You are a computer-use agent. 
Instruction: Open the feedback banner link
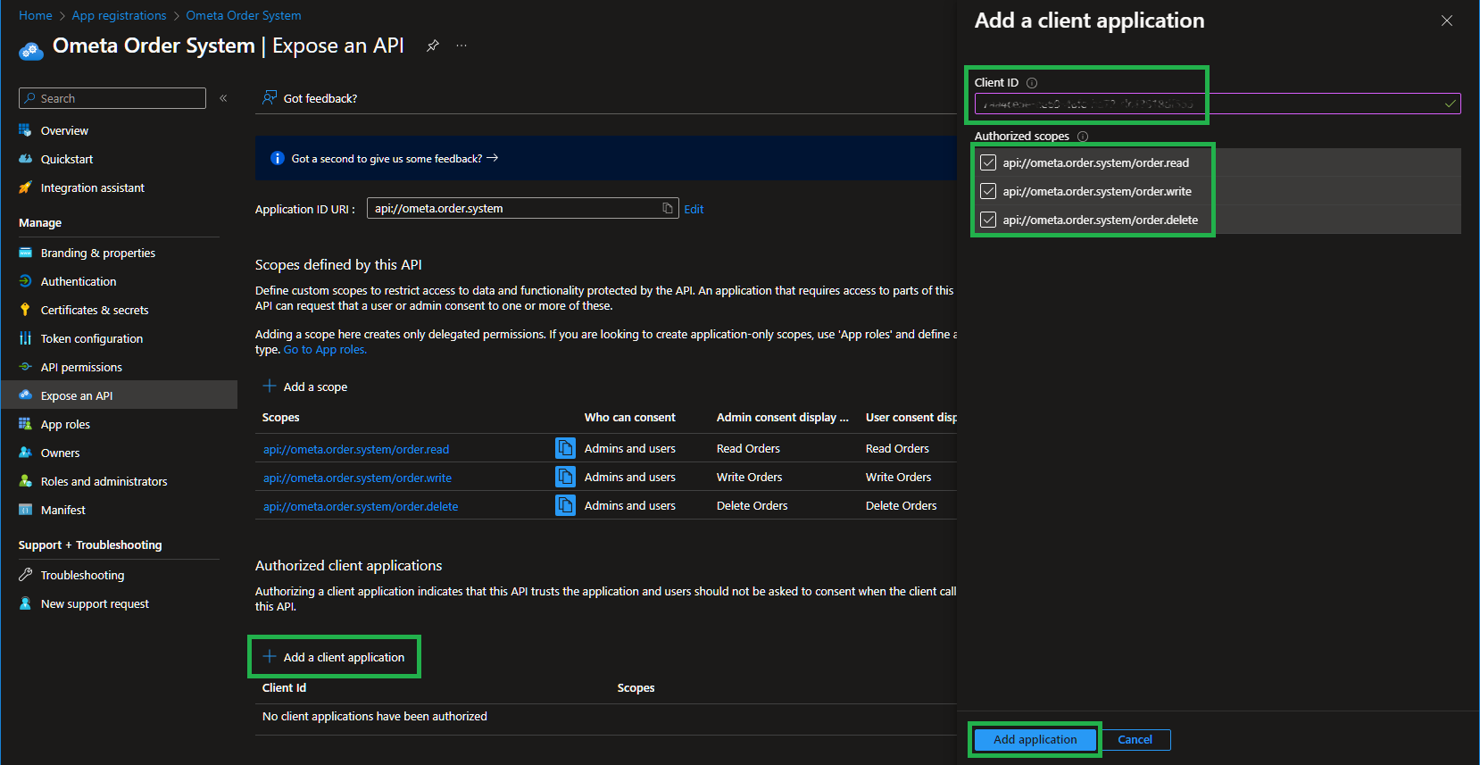395,158
